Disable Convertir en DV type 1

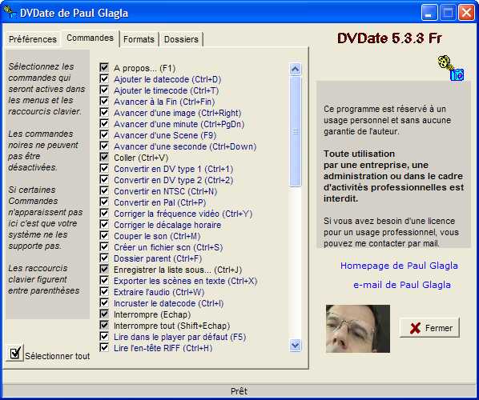[104, 169]
